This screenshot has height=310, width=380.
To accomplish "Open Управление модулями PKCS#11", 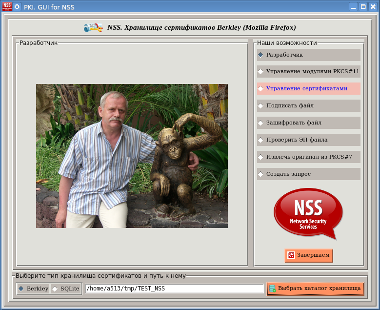I will (308, 72).
